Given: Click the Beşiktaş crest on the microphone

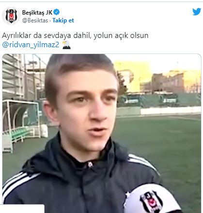Looking at the screenshot, I should pos(150,201).
